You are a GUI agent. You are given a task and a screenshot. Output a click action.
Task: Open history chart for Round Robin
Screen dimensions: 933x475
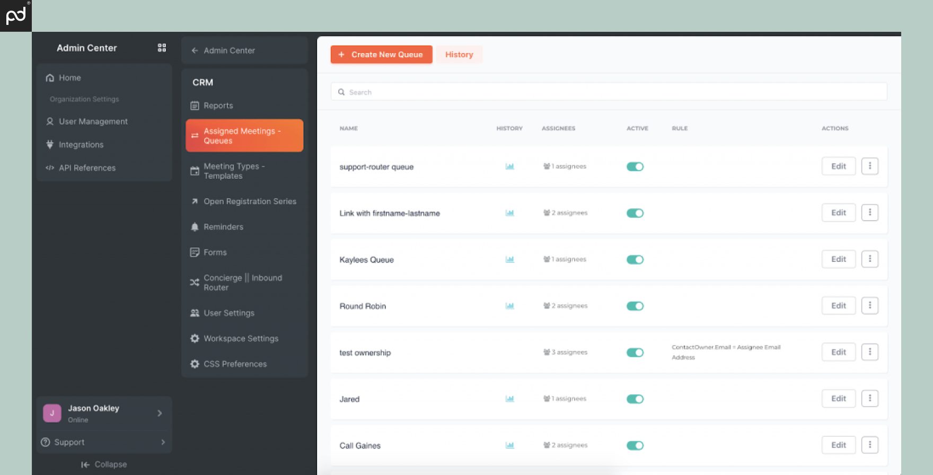pos(509,306)
